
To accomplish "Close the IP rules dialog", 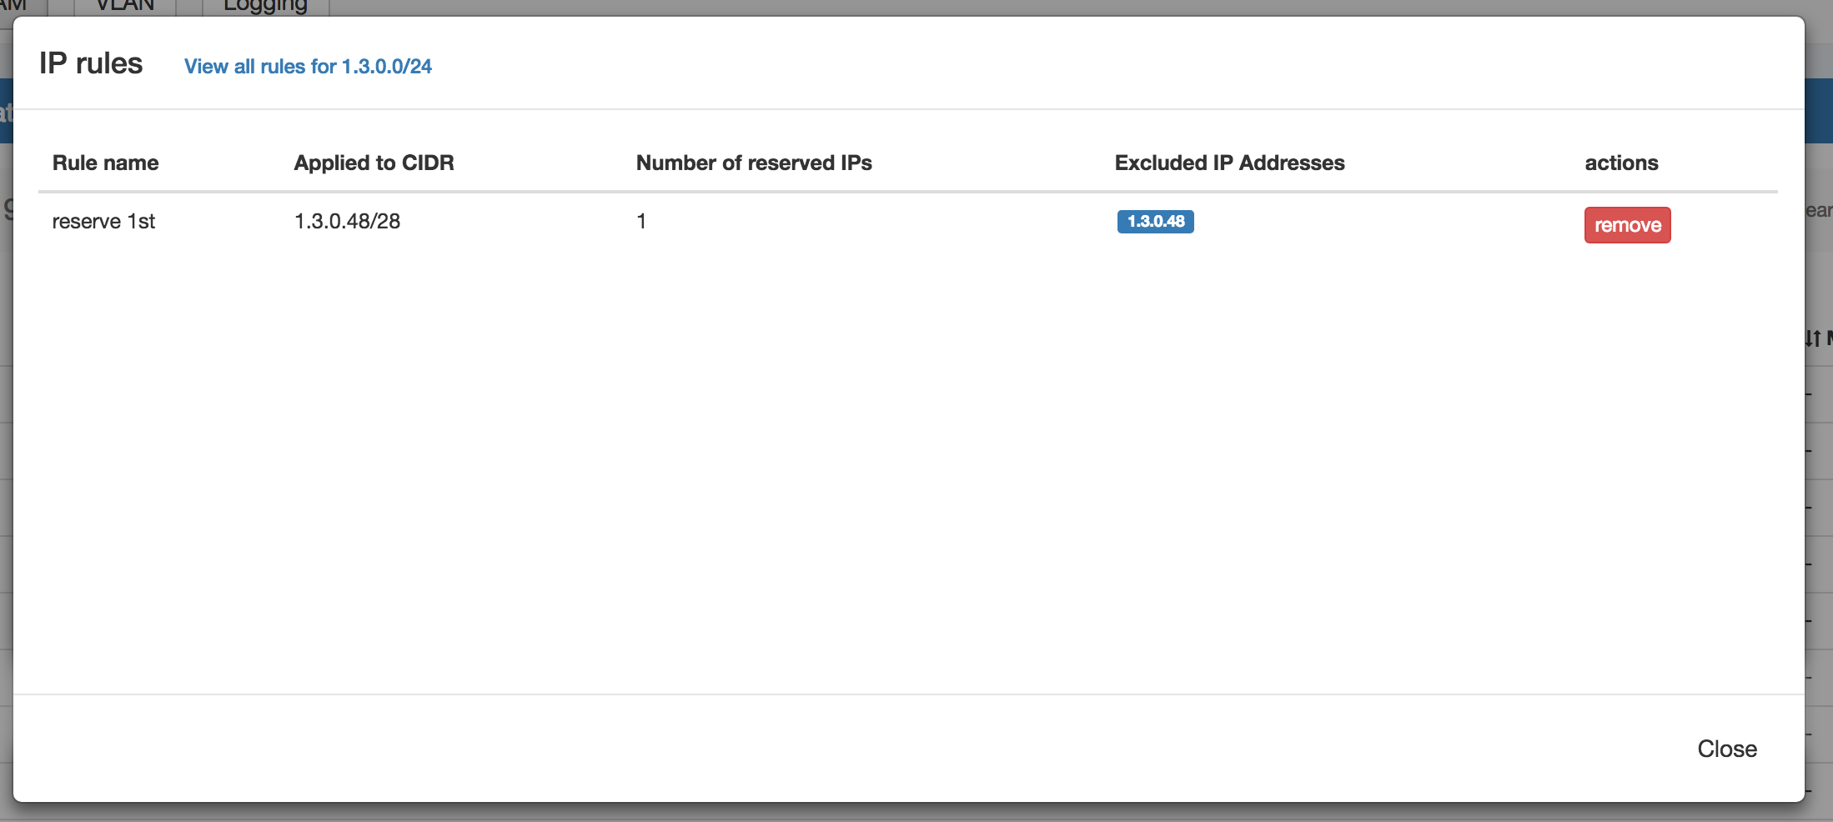I will click(x=1727, y=749).
